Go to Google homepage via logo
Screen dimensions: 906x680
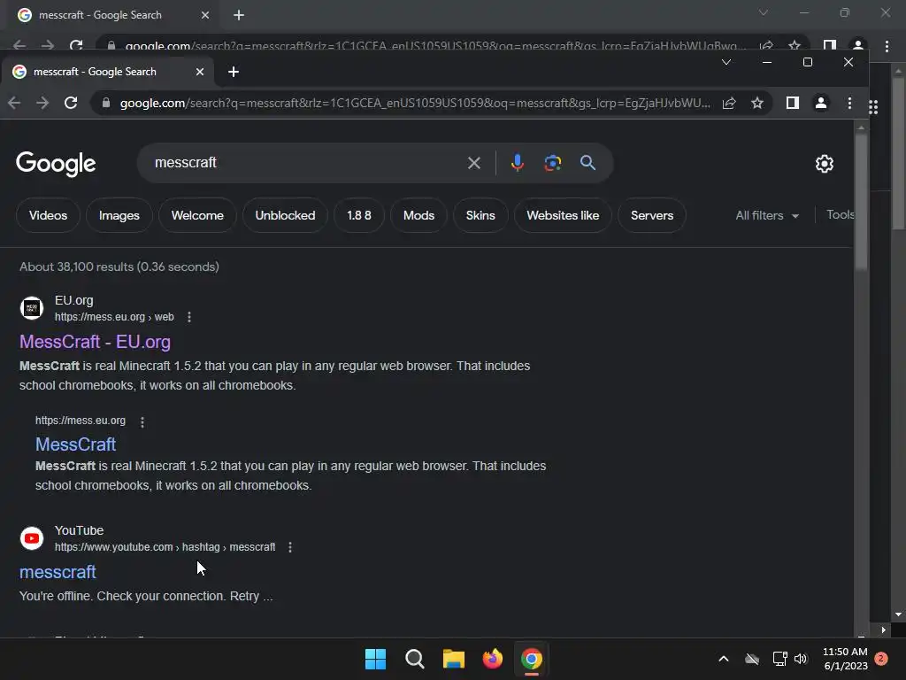tap(56, 164)
